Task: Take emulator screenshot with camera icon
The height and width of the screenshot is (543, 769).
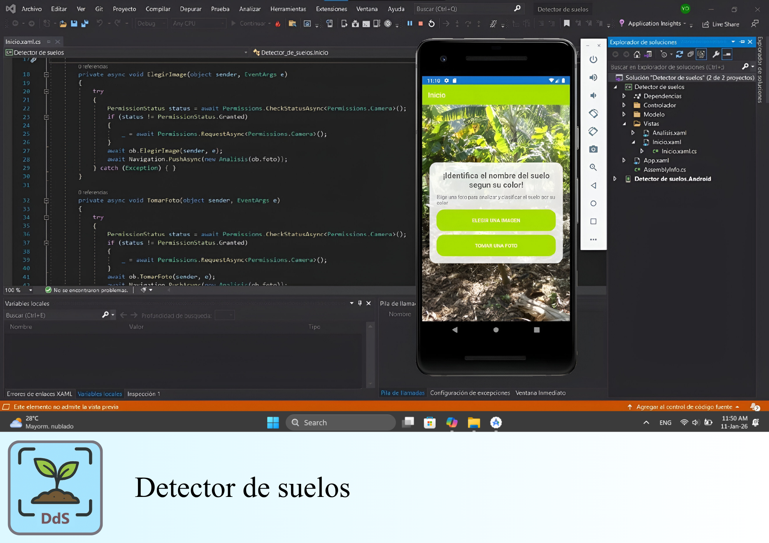Action: tap(593, 149)
